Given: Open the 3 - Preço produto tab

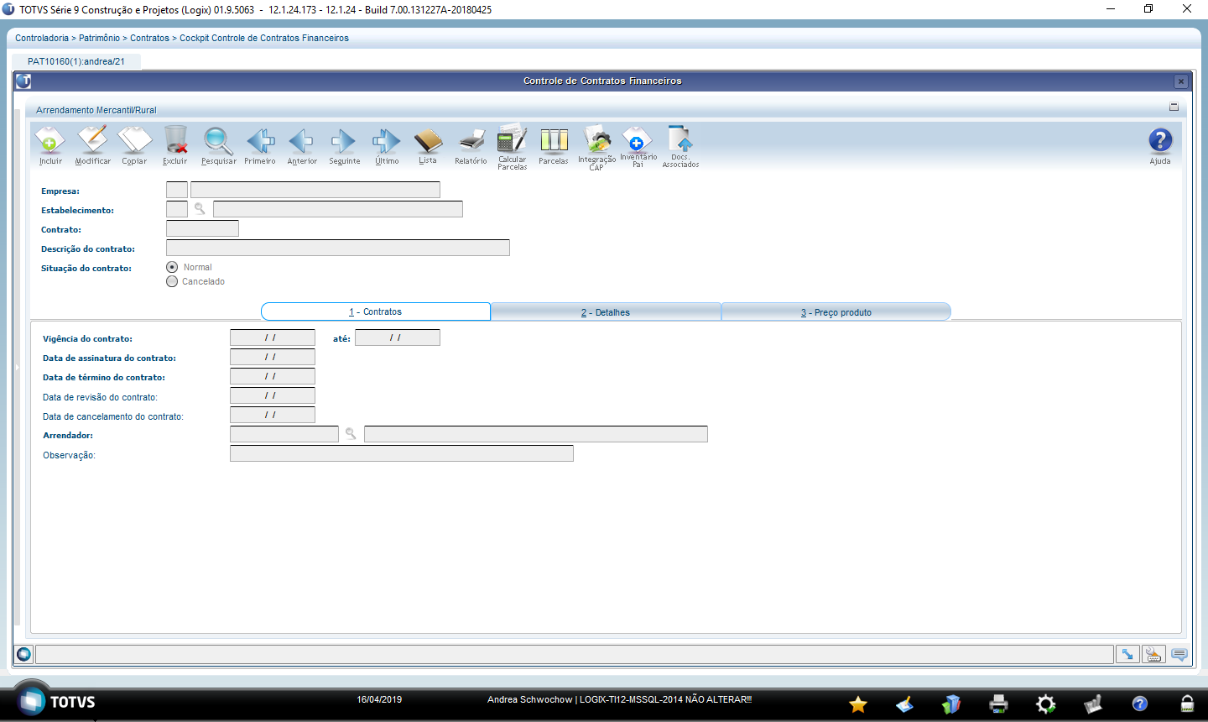Looking at the screenshot, I should [836, 312].
